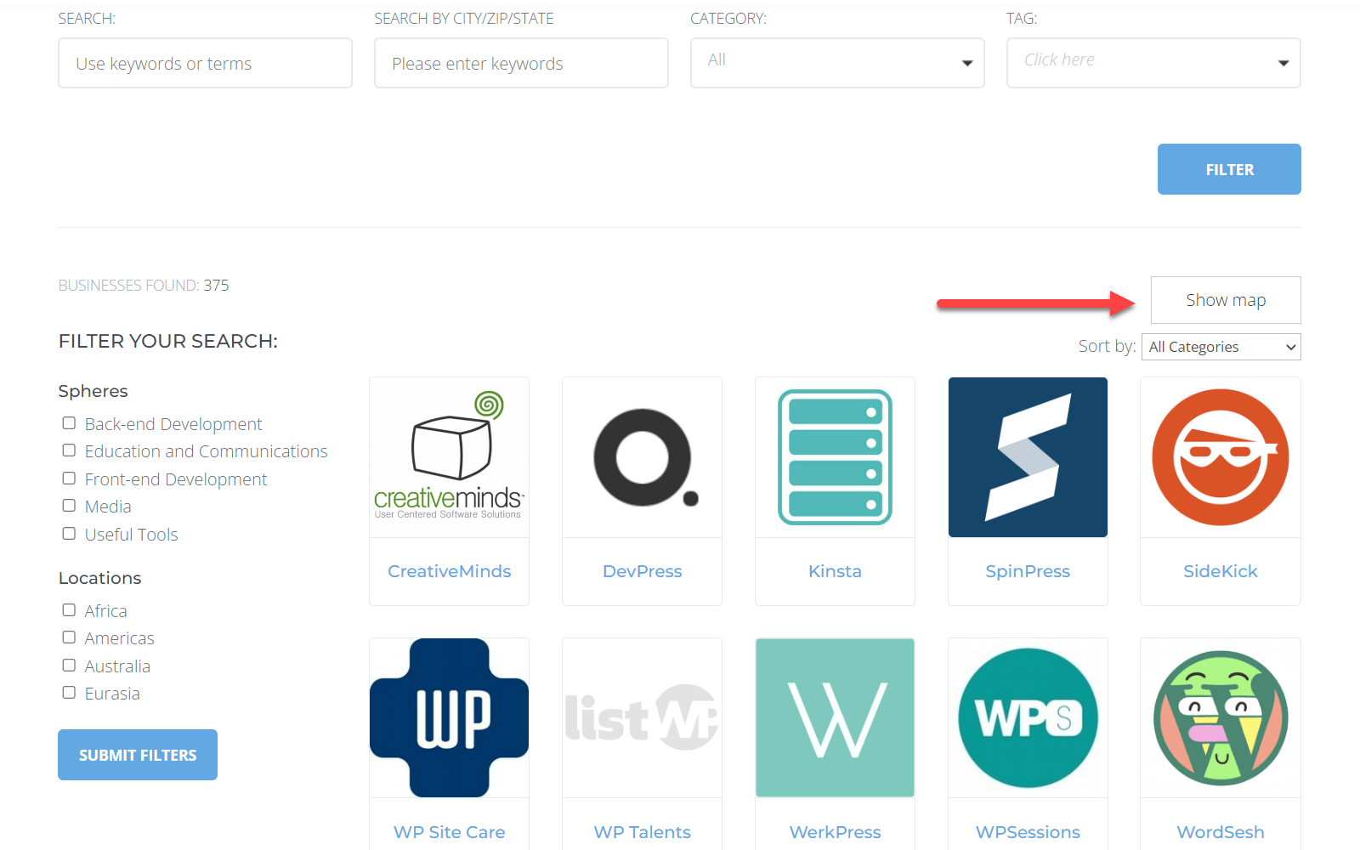Open the SideKick listing link
Viewport: 1360px width, 850px height.
[1221, 571]
